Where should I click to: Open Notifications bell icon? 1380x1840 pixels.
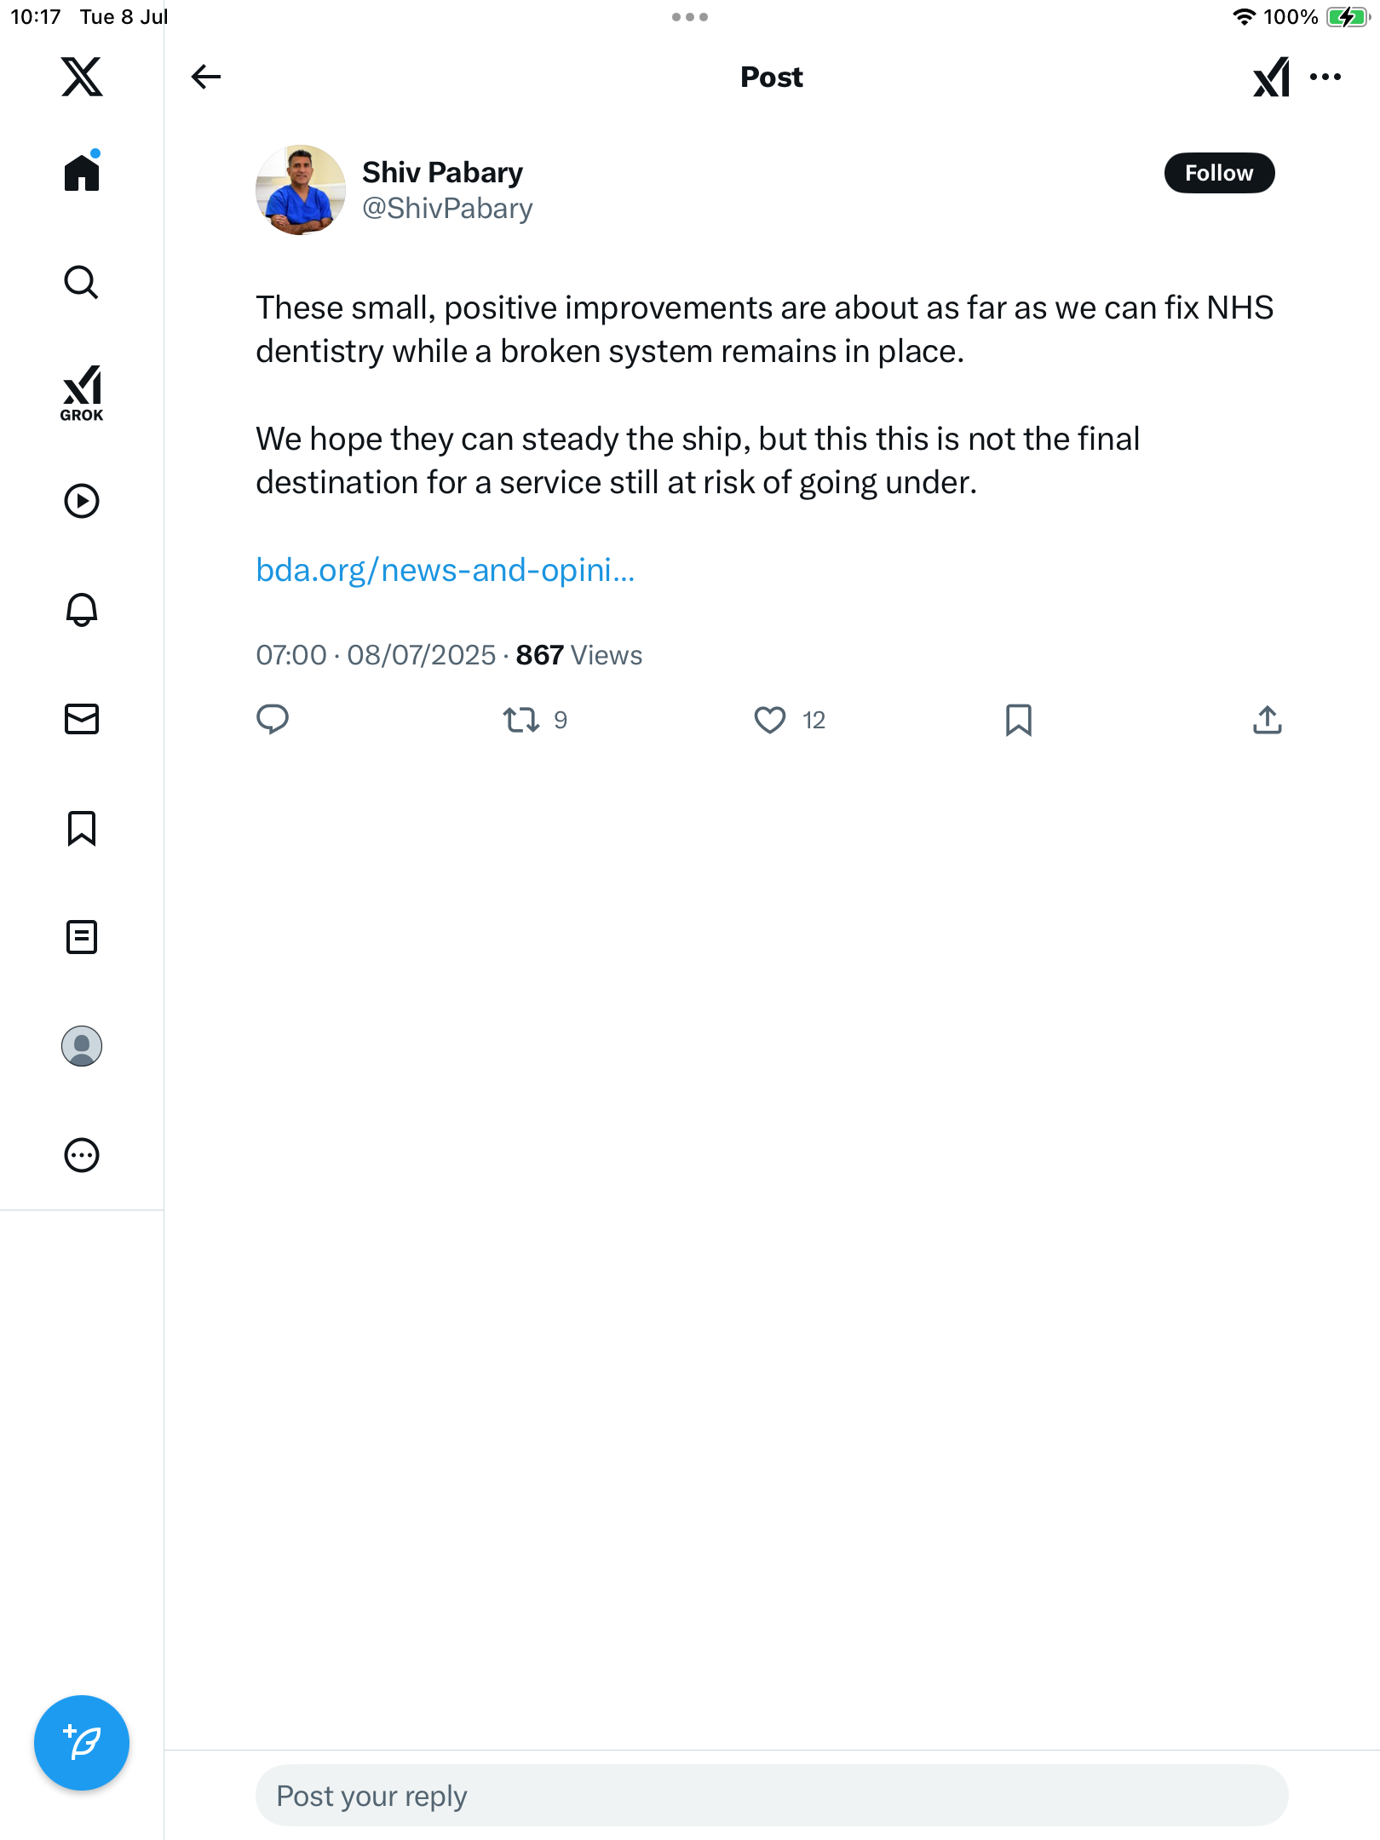tap(82, 610)
